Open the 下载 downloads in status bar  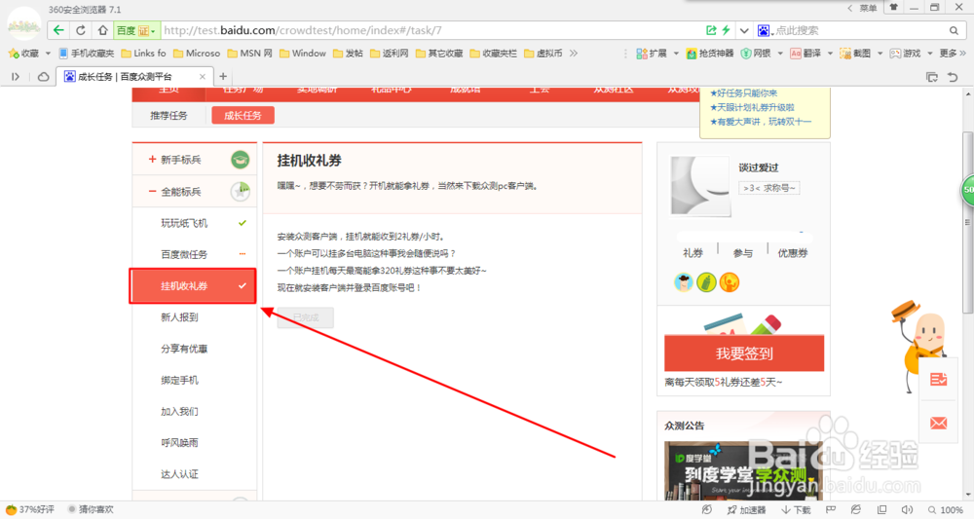[797, 509]
